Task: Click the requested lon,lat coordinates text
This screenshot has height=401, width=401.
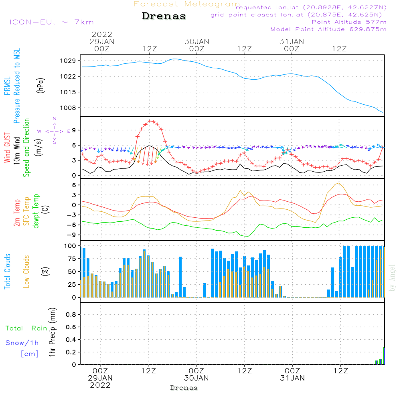Action: (311, 8)
